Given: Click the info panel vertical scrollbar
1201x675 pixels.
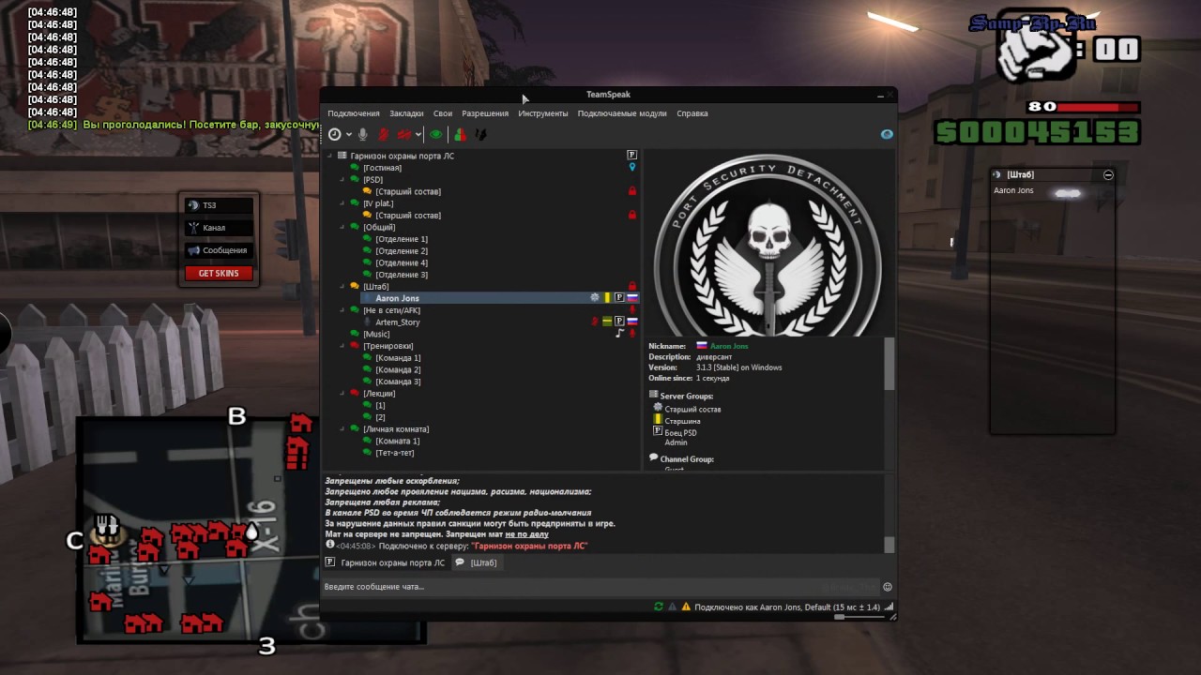Looking at the screenshot, I should pos(889,363).
